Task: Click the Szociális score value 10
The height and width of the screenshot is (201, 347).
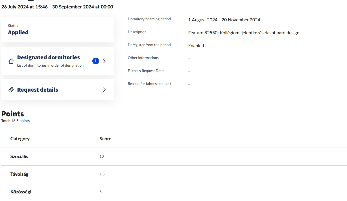Action: tap(102, 156)
